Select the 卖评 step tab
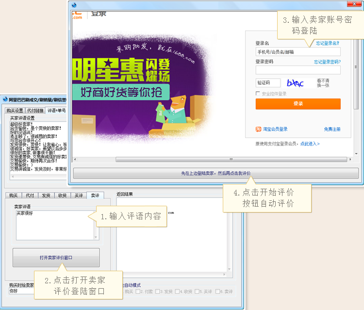Screen dimensions: 364x310 point(95,196)
